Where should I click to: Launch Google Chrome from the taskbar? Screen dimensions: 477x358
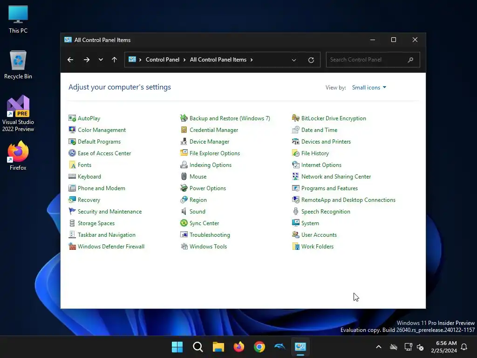(x=259, y=347)
